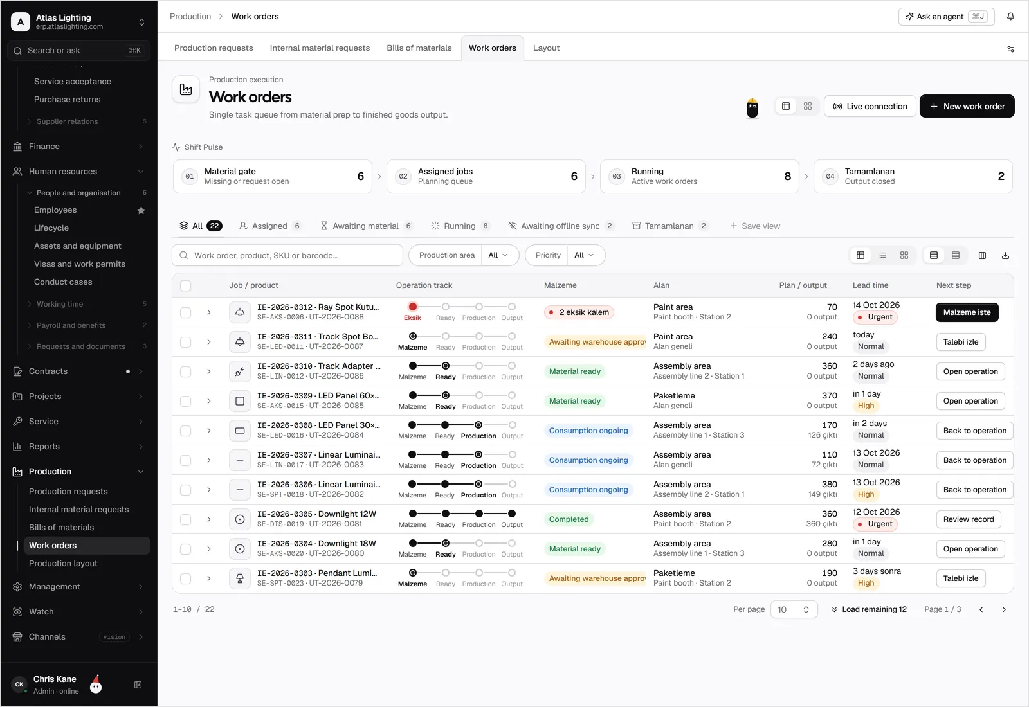Click the Track Adapter product icon

click(240, 371)
